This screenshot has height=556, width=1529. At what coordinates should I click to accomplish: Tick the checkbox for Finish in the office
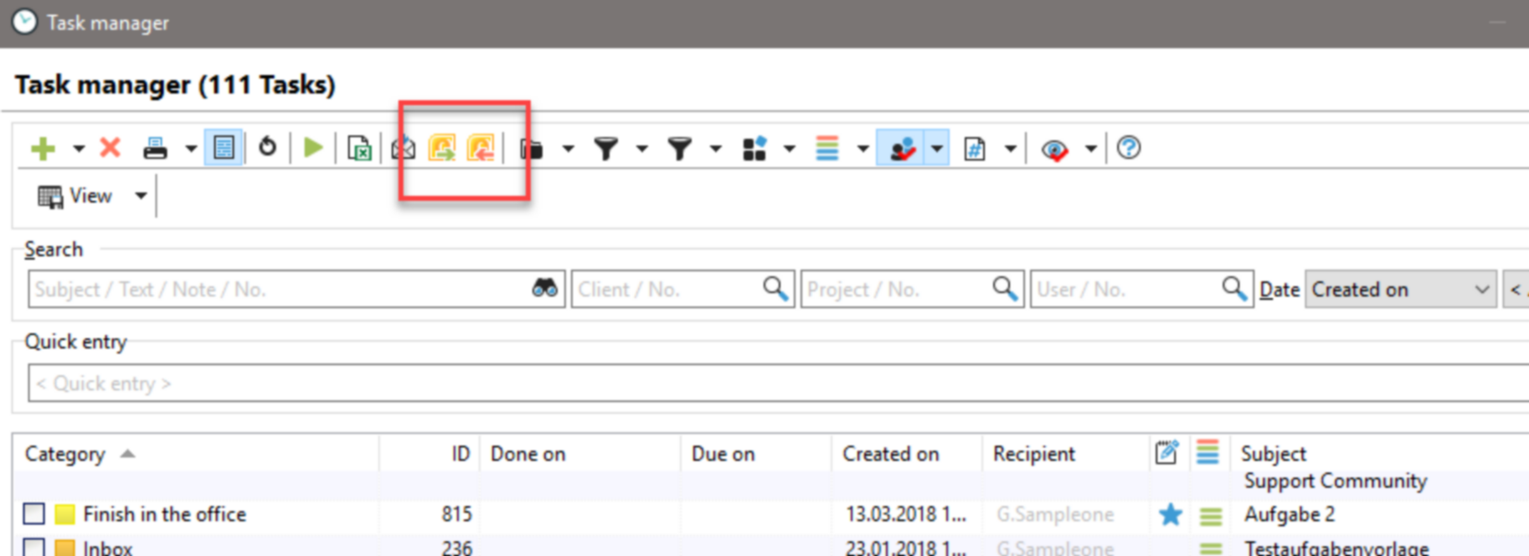tap(34, 514)
